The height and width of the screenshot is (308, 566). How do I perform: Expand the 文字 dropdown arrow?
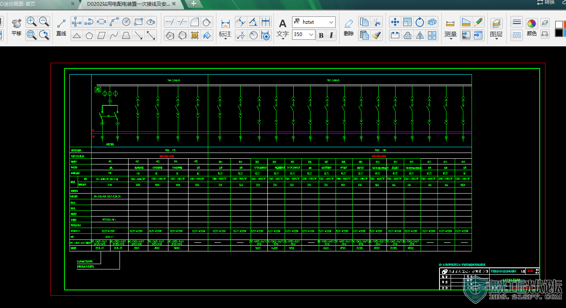tap(283, 39)
